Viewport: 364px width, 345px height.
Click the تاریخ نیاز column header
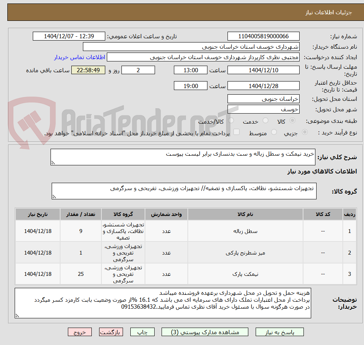(38, 214)
